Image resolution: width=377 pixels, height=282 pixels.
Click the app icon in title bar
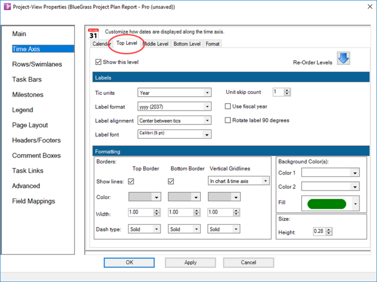click(7, 7)
